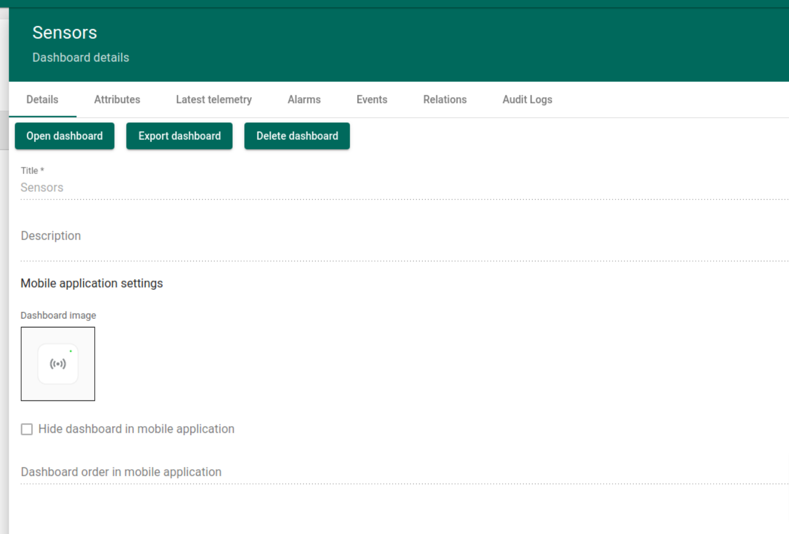The width and height of the screenshot is (789, 534).
Task: Click the Delete dashboard button
Action: point(297,136)
